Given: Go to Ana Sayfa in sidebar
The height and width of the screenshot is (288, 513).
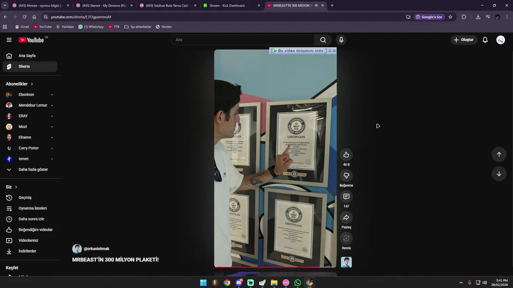Looking at the screenshot, I should (30, 56).
